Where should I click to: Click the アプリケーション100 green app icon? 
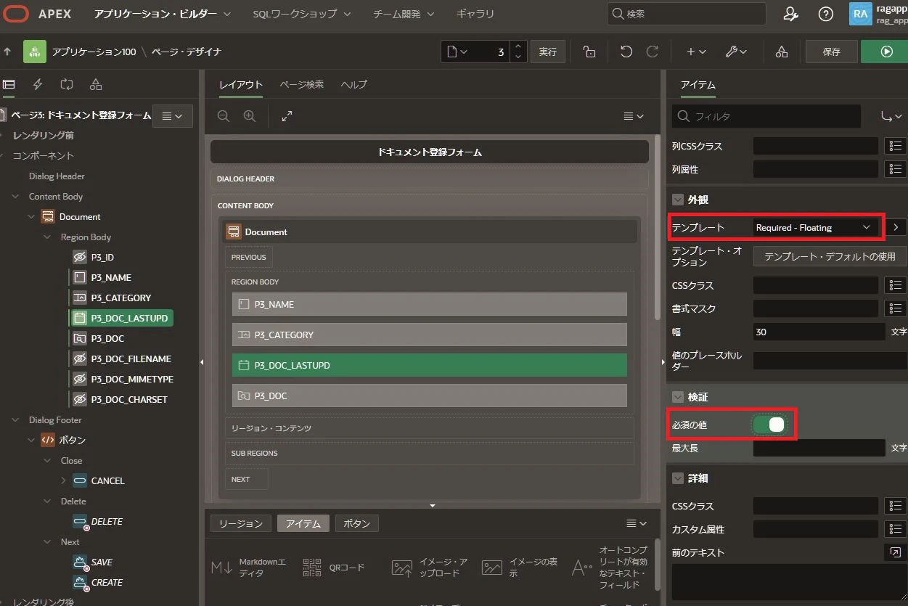(x=35, y=52)
